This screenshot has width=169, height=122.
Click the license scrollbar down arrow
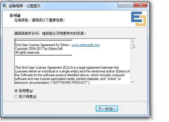pos(133,82)
